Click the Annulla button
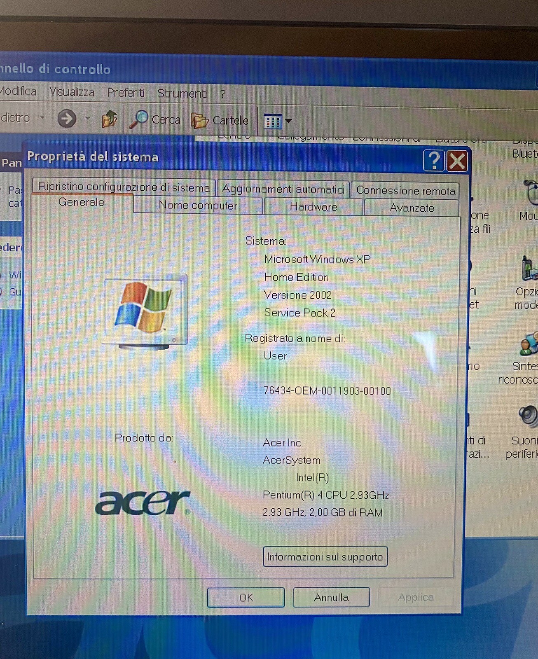Viewport: 538px width, 659px height. 331,597
